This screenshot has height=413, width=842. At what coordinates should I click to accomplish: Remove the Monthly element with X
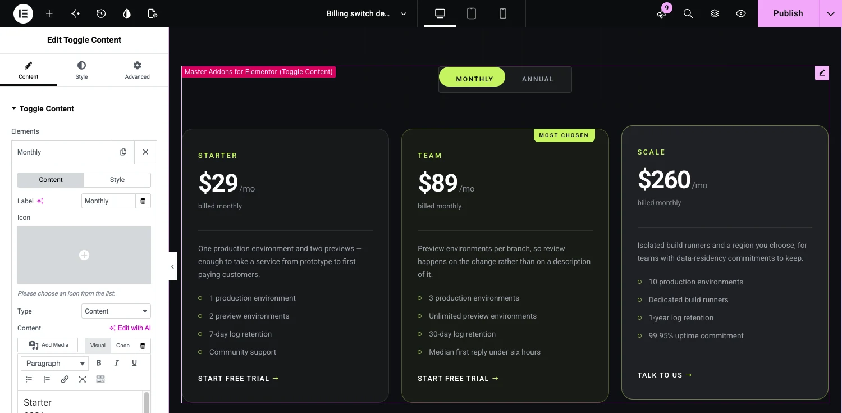(145, 152)
